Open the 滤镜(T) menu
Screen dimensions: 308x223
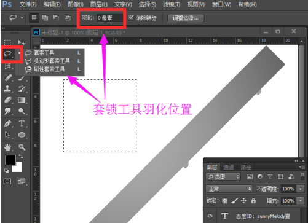pos(172,4)
